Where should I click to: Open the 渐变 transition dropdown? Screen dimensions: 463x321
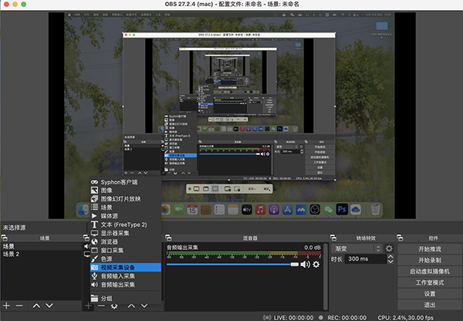click(357, 248)
